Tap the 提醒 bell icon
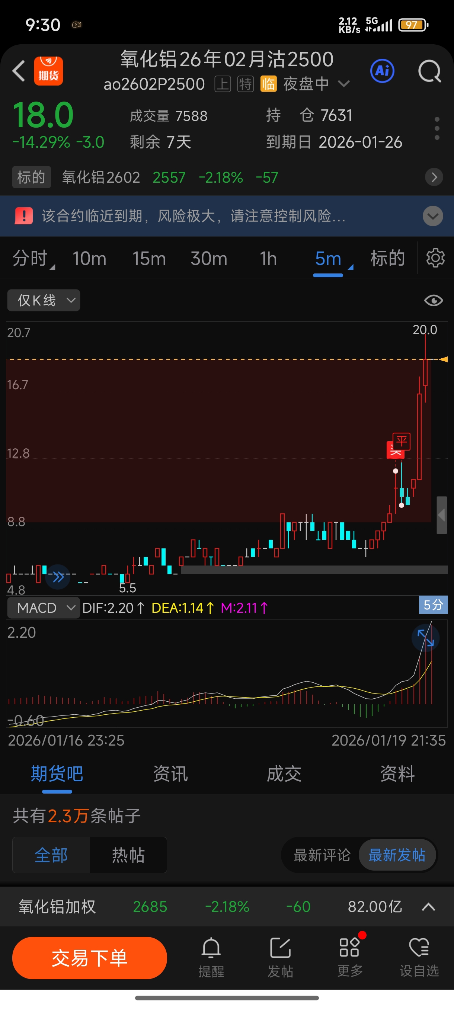The height and width of the screenshot is (1009, 454). tap(211, 958)
